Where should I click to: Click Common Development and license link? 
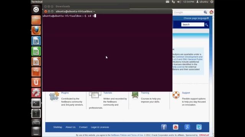[x=189, y=57]
